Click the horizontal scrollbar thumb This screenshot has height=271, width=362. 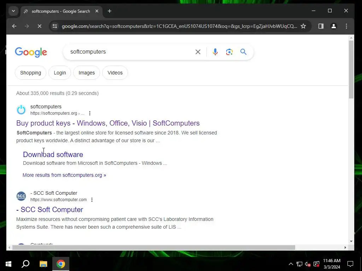pos(153,247)
